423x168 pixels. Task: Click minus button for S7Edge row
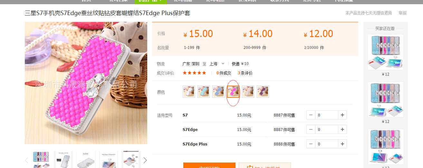tap(311, 129)
